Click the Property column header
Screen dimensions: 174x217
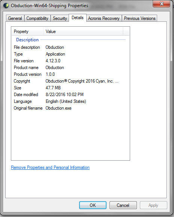click(x=27, y=32)
